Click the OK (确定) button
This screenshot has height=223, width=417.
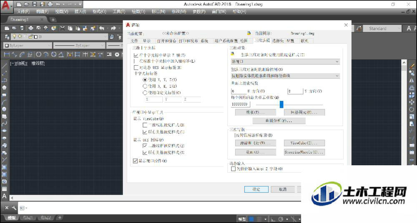pyautogui.click(x=256, y=189)
